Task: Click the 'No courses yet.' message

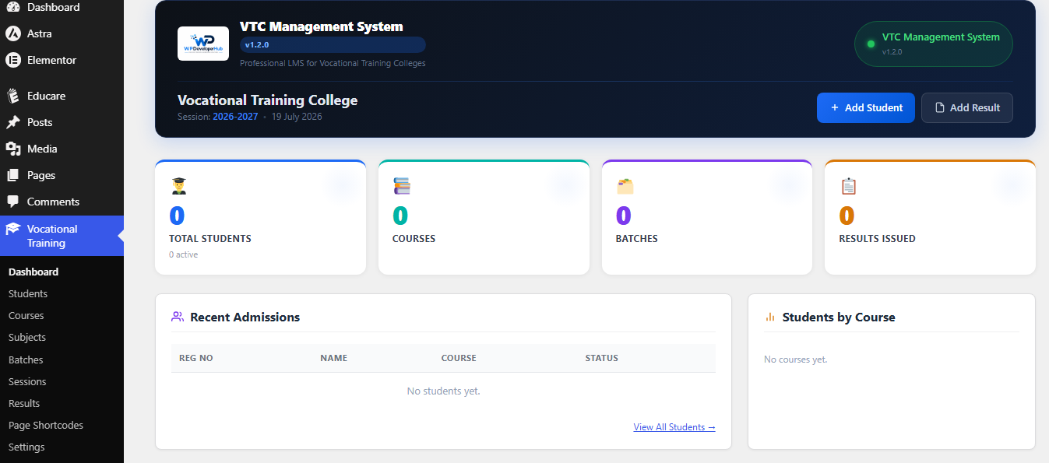Action: pyautogui.click(x=796, y=360)
